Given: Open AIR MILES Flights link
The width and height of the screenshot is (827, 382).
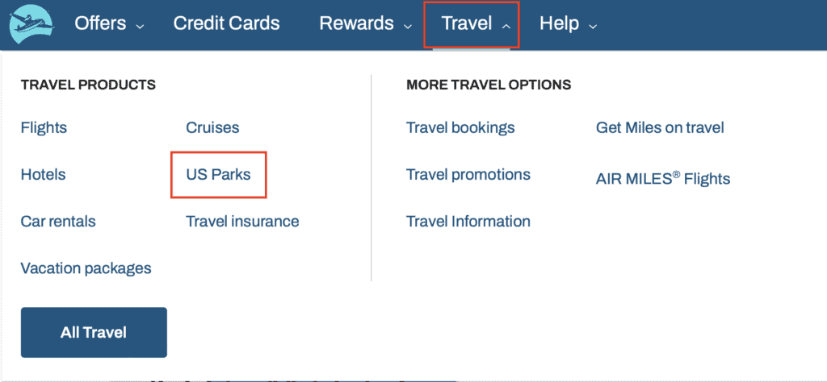Looking at the screenshot, I should pyautogui.click(x=662, y=179).
